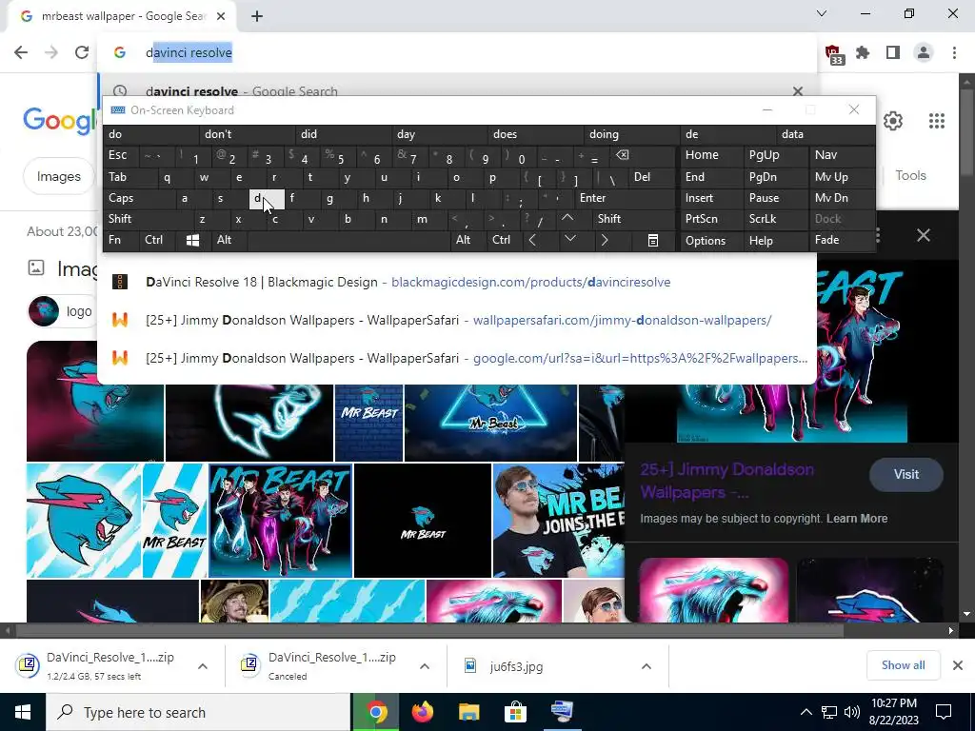Open options for downloading DaVinci_Resolve zip

[x=203, y=666]
